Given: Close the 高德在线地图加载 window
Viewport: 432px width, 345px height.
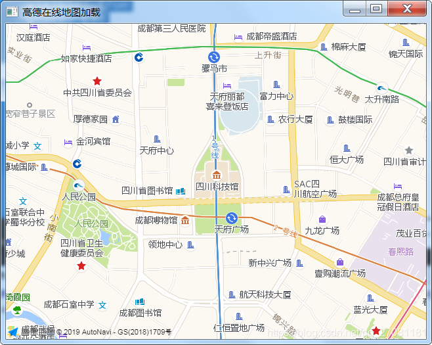Looking at the screenshot, I should coord(407,9).
